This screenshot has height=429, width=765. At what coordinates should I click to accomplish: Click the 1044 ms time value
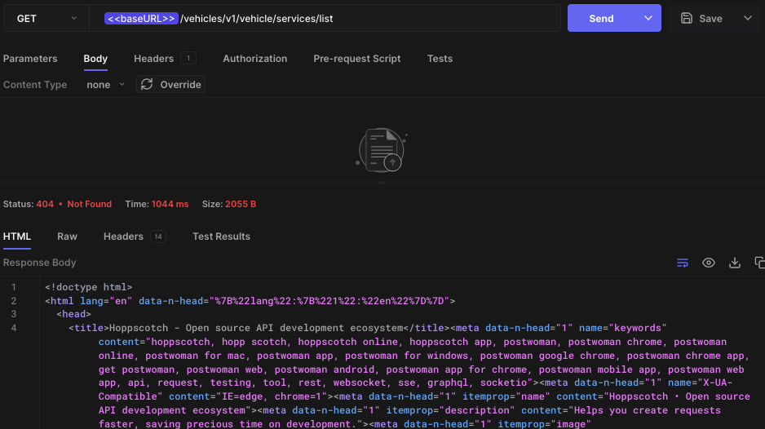click(170, 204)
